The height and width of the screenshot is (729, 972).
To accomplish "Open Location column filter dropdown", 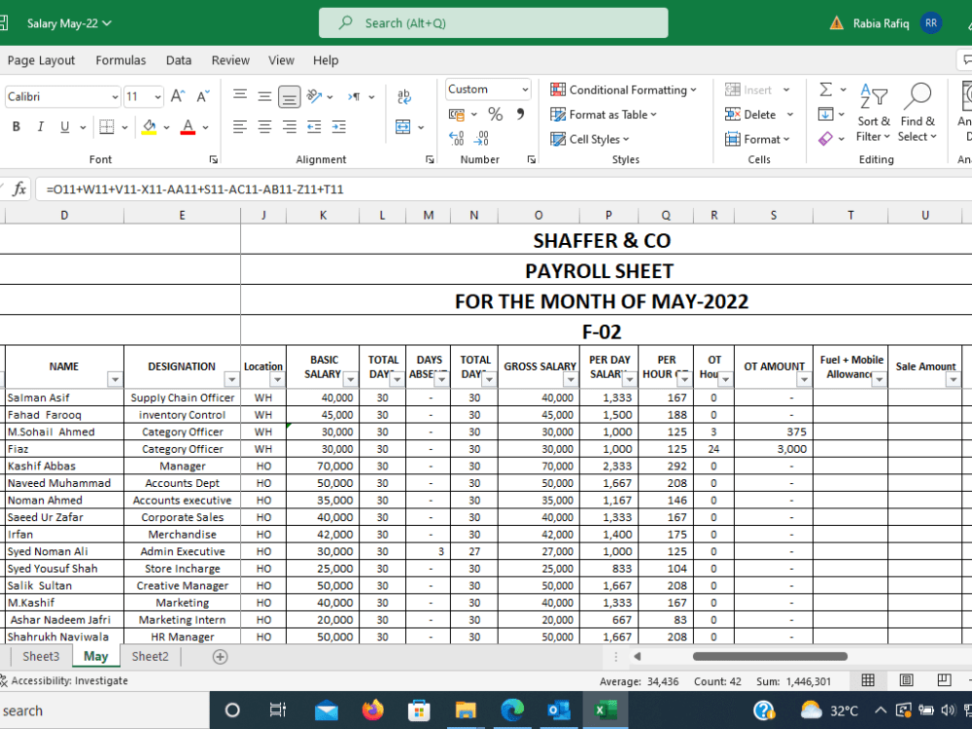I will 277,379.
